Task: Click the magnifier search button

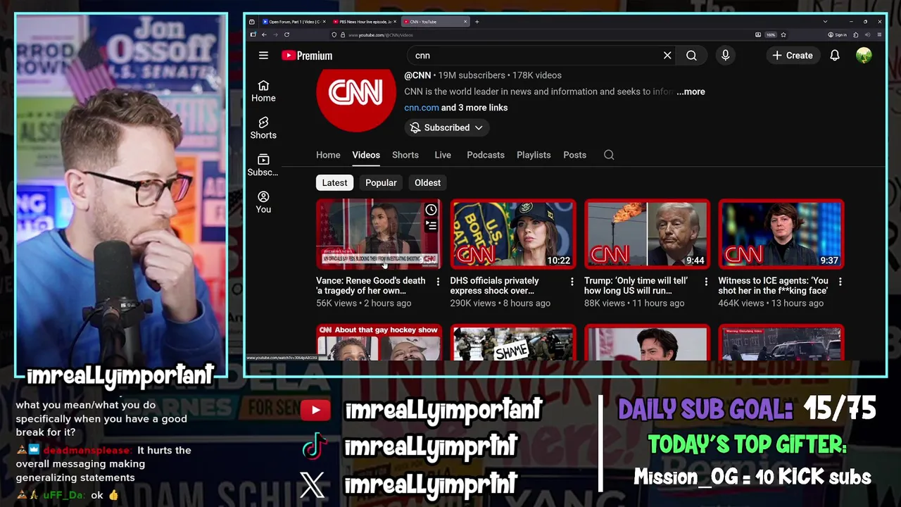Action: (x=691, y=56)
